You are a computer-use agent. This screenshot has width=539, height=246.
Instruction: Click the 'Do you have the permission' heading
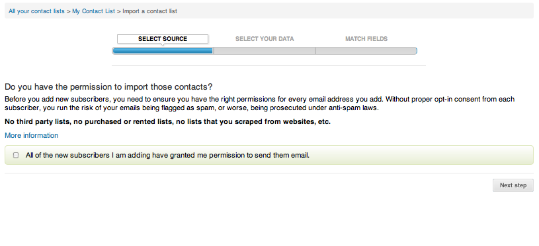pos(108,86)
